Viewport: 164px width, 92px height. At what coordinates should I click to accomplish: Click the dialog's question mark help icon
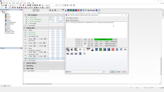(122, 15)
